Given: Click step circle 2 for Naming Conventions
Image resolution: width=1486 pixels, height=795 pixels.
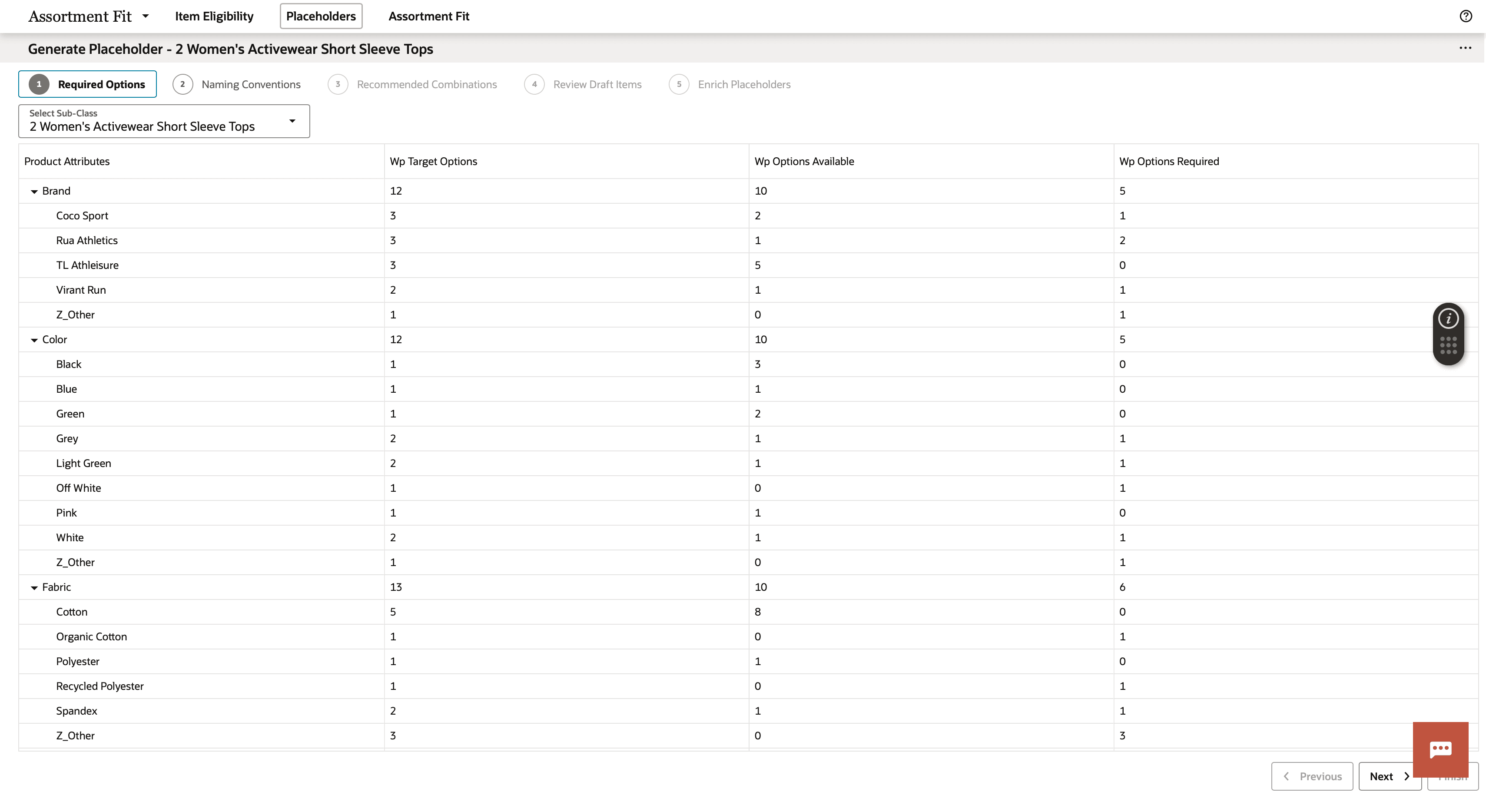Looking at the screenshot, I should [x=182, y=84].
